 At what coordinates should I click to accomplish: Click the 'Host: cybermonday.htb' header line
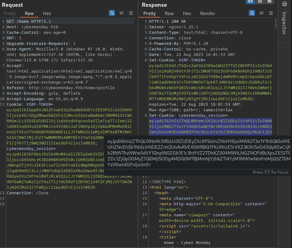tap(33, 27)
